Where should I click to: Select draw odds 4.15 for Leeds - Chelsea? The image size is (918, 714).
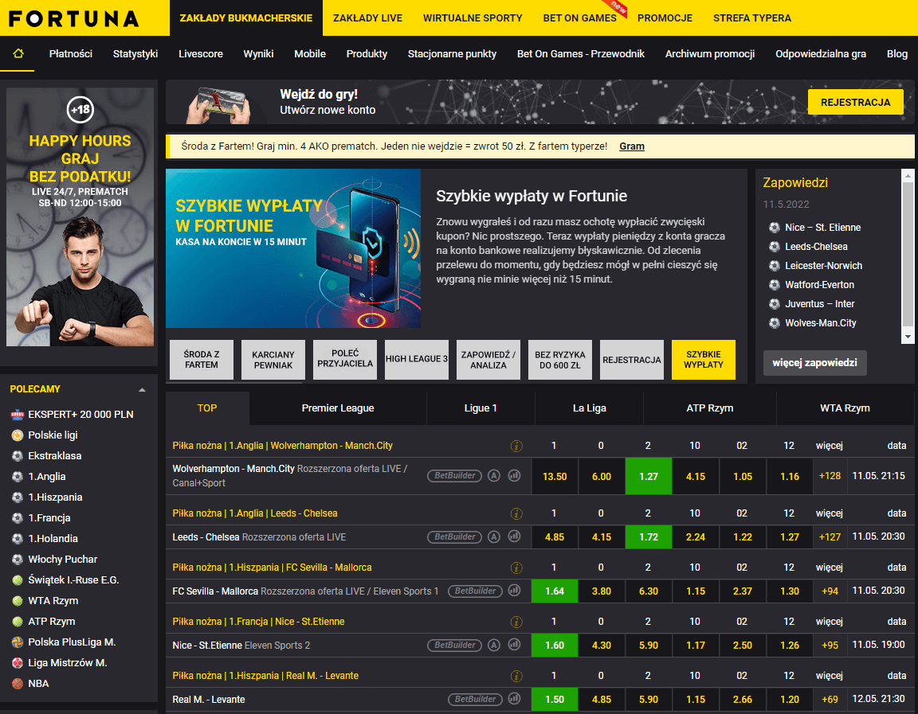click(602, 536)
